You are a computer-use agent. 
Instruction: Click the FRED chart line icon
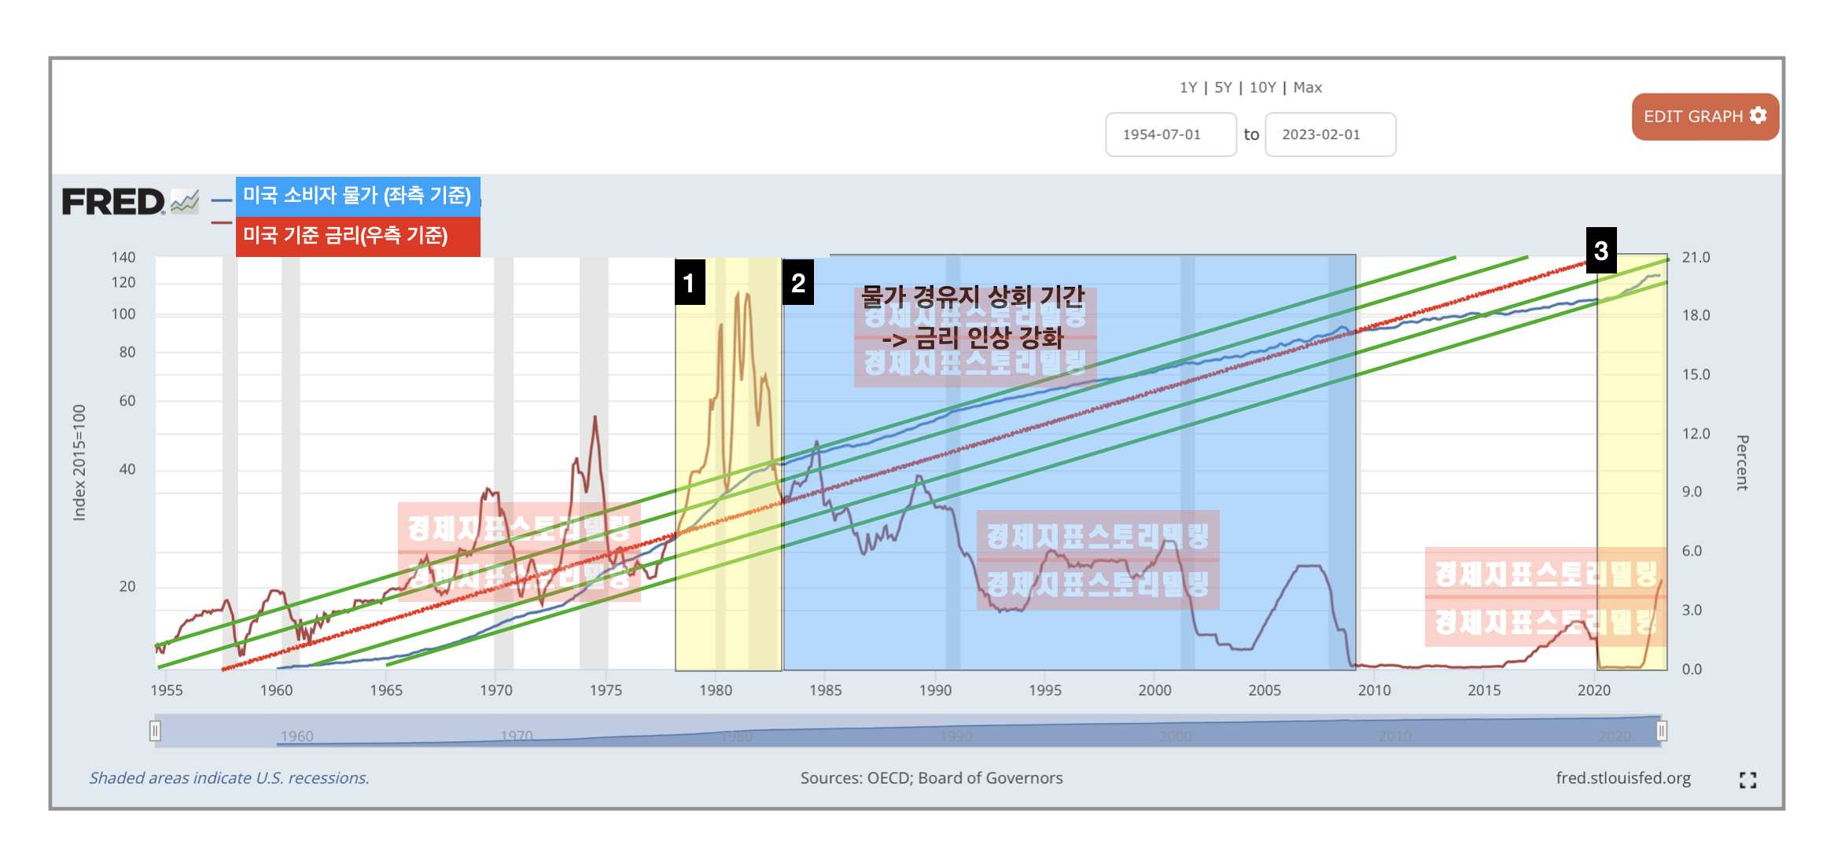pyautogui.click(x=185, y=201)
